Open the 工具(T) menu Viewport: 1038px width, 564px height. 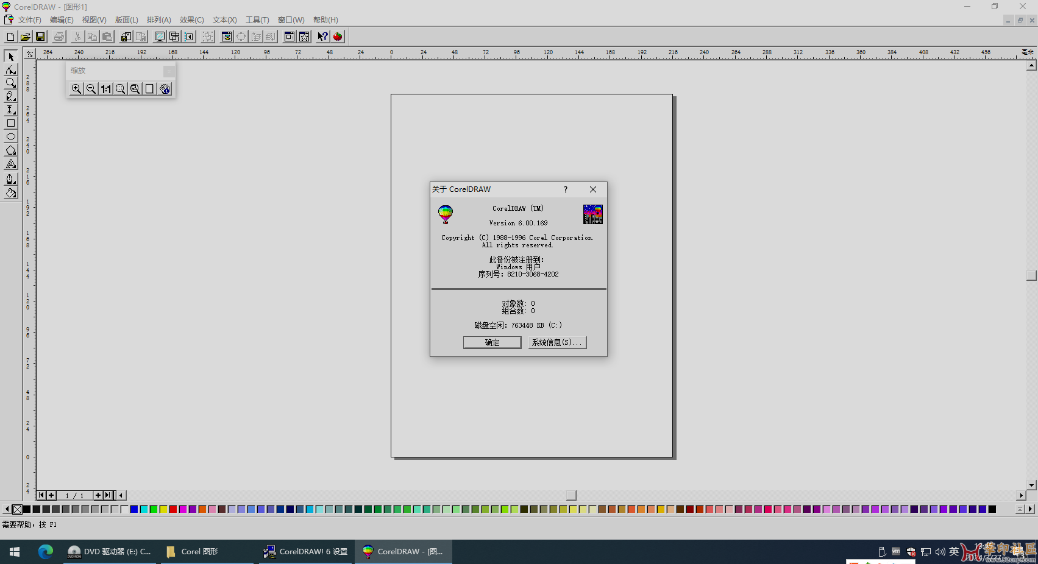pyautogui.click(x=257, y=20)
